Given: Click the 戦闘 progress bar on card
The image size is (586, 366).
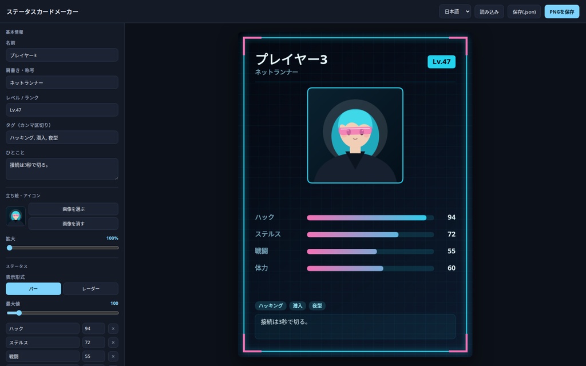Looking at the screenshot, I should tap(370, 252).
